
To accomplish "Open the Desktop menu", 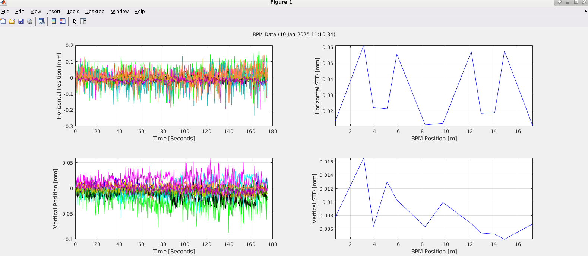I will coord(95,12).
